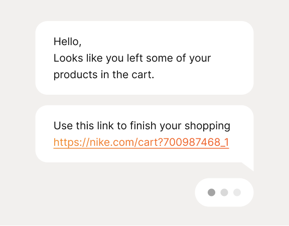Click the 'Hello,' greeting text
This screenshot has width=289, height=226.
tap(67, 42)
